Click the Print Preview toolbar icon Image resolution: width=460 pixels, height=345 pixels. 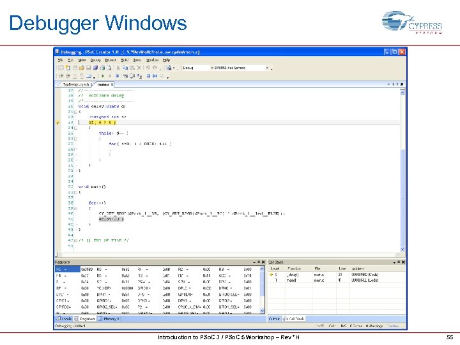point(109,68)
